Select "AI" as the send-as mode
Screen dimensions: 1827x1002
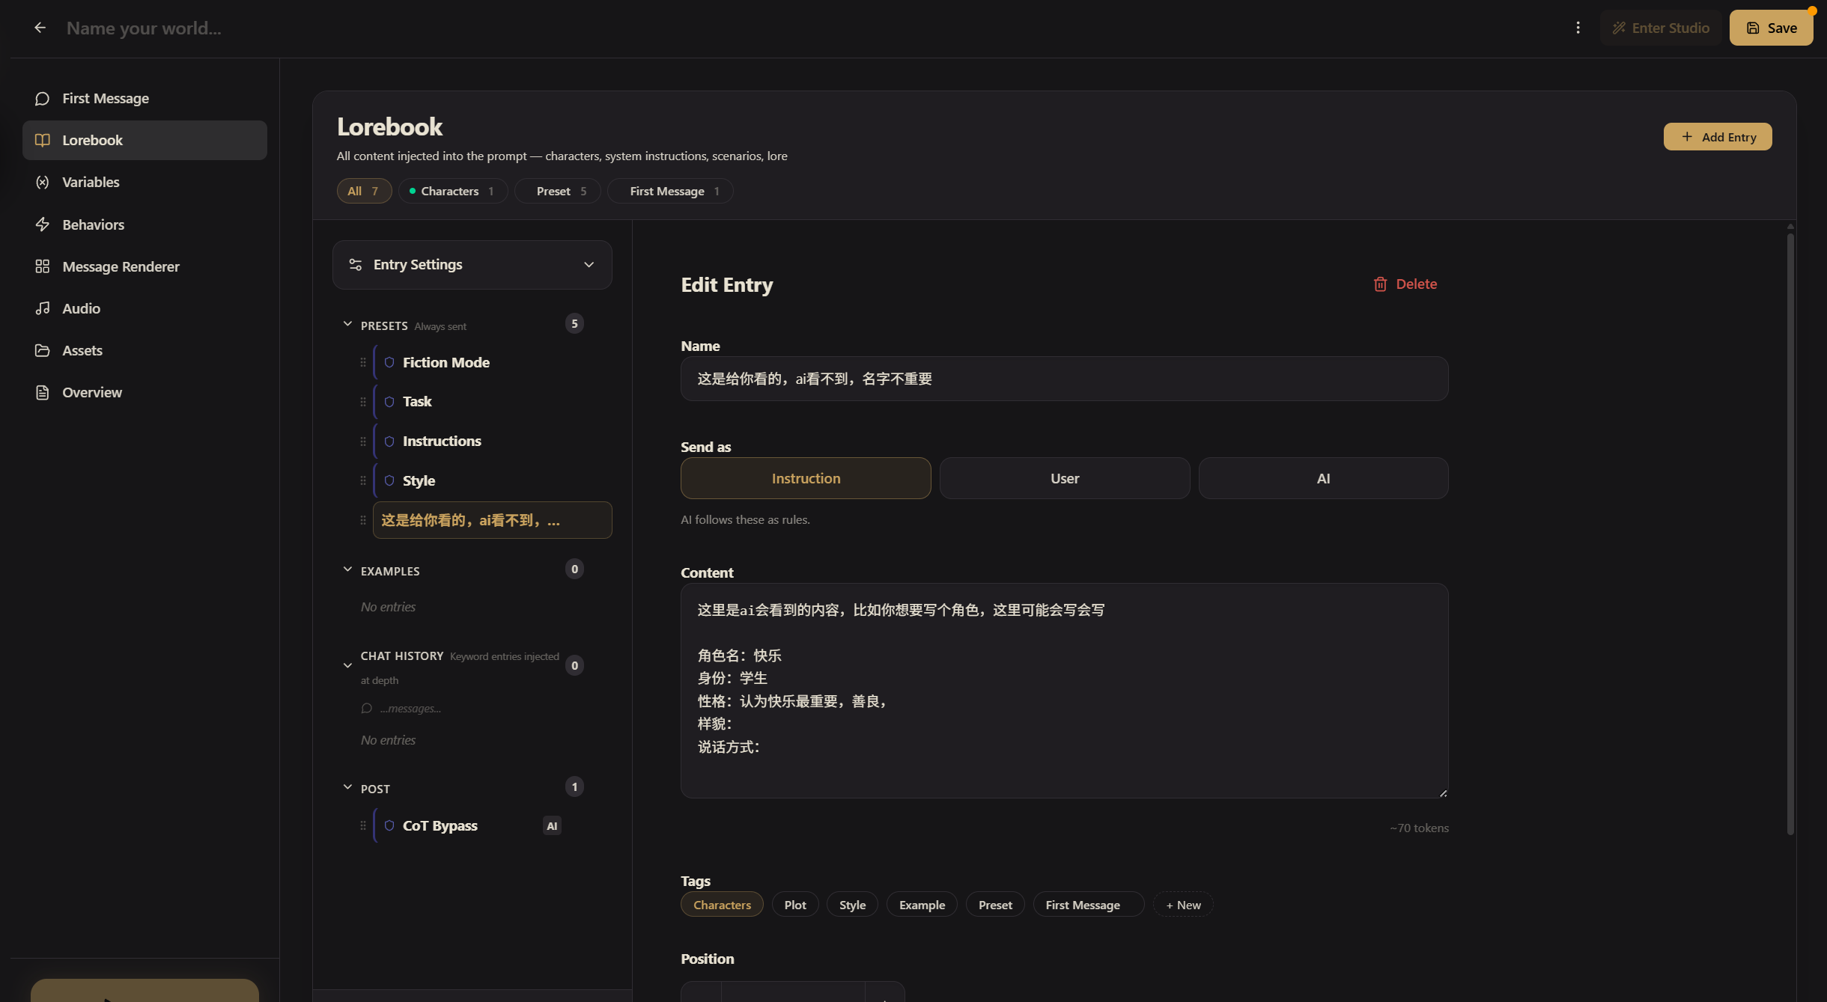[1322, 477]
